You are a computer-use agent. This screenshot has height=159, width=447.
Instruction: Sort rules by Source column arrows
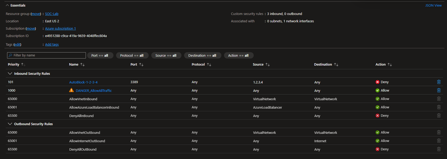coord(268,65)
